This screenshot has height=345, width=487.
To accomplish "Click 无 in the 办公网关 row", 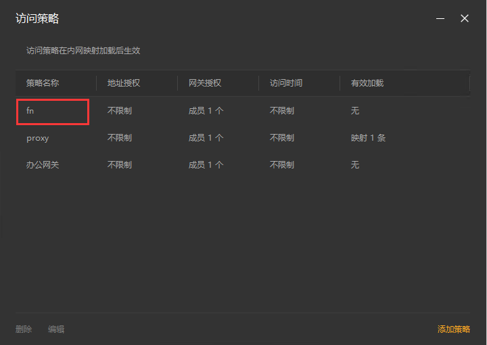I will (355, 165).
